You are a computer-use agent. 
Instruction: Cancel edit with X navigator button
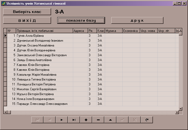(x=135, y=120)
